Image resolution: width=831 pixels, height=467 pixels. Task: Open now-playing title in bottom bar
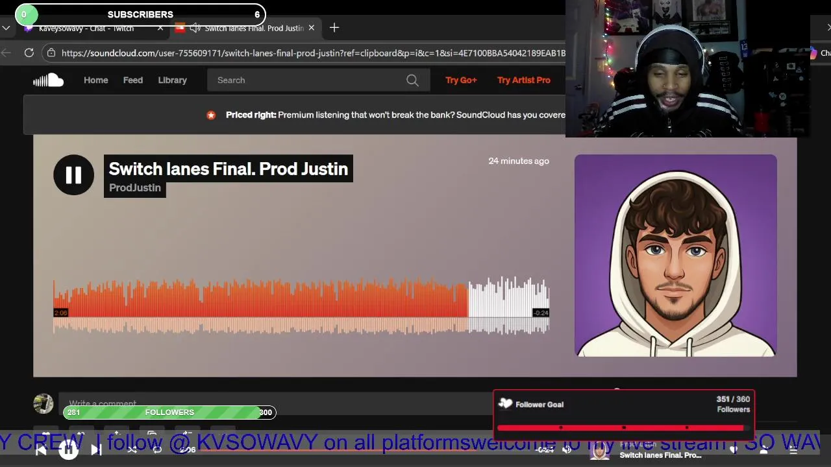pos(660,455)
